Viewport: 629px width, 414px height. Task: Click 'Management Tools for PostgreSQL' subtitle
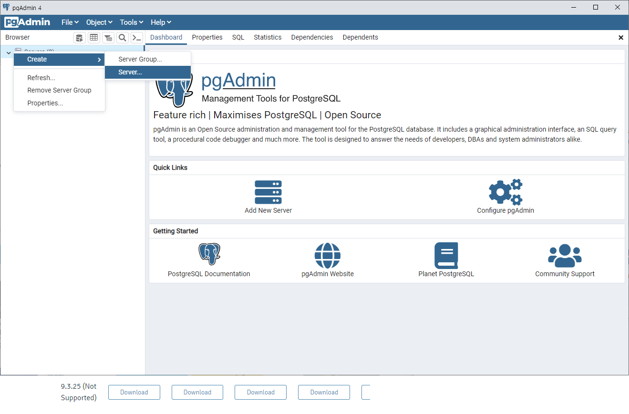271,99
